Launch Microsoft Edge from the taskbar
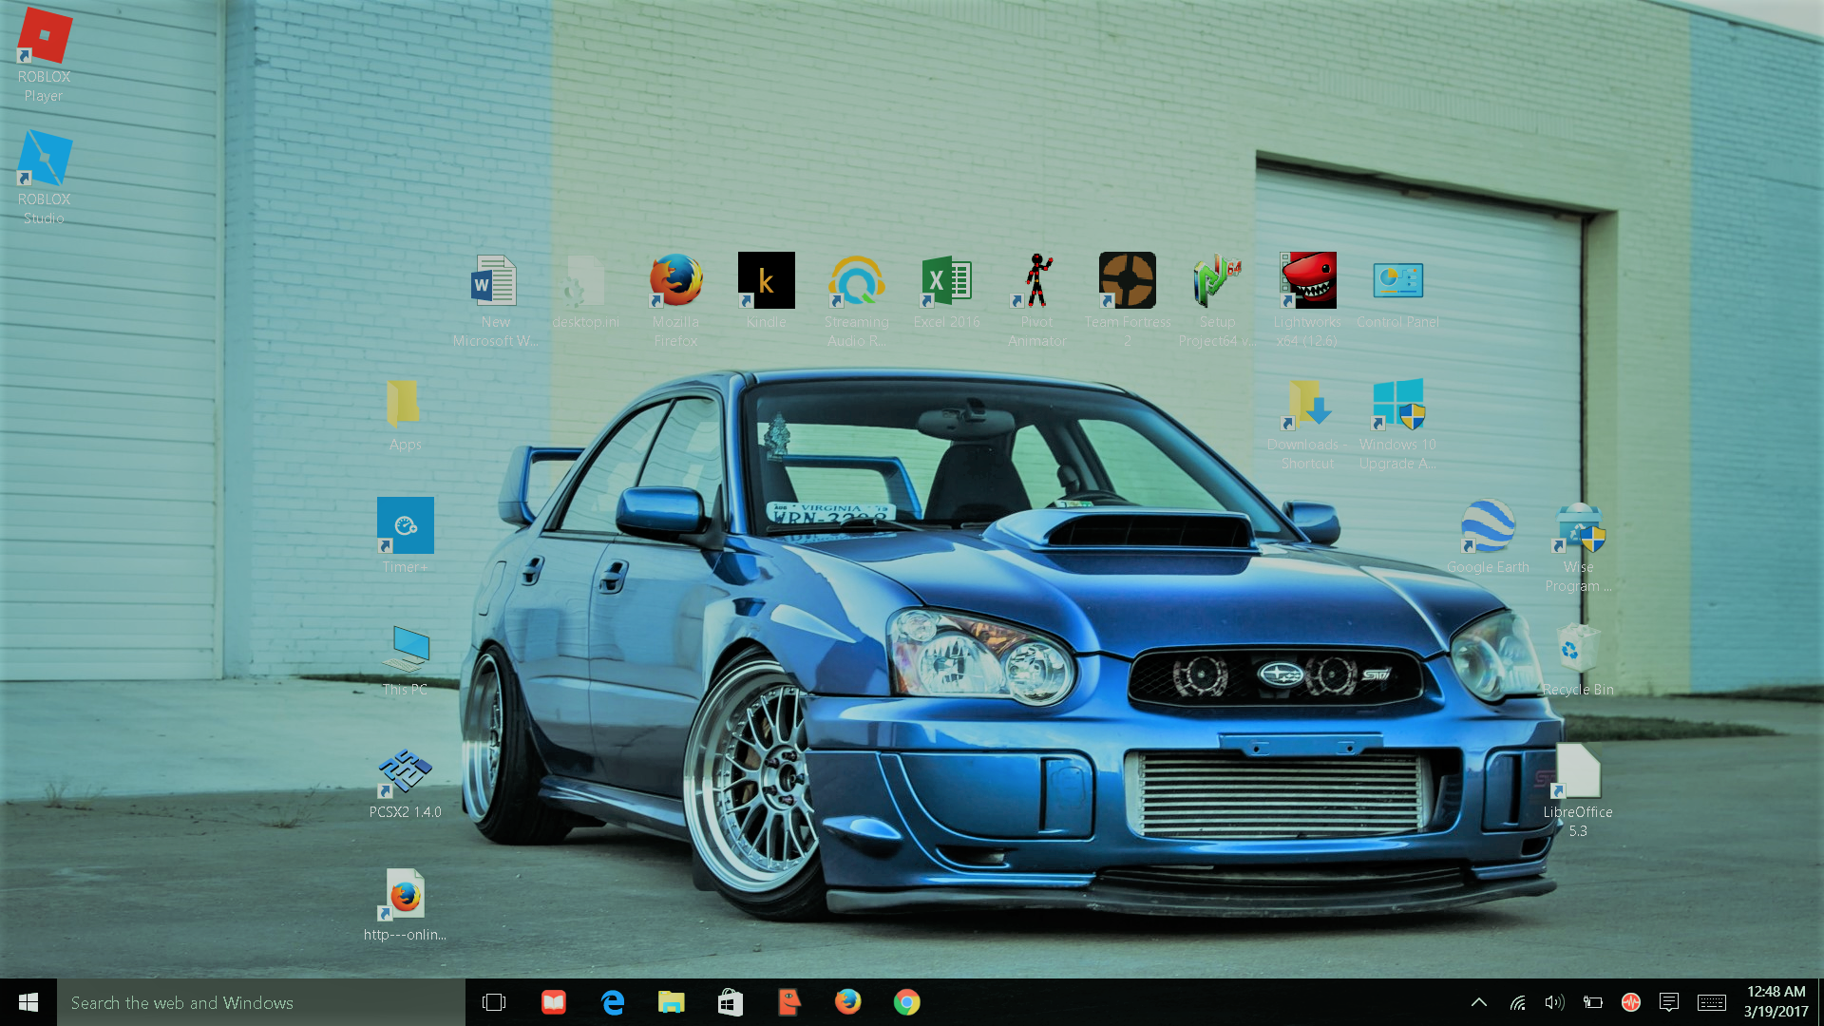Viewport: 1824px width, 1026px height. tap(613, 1002)
